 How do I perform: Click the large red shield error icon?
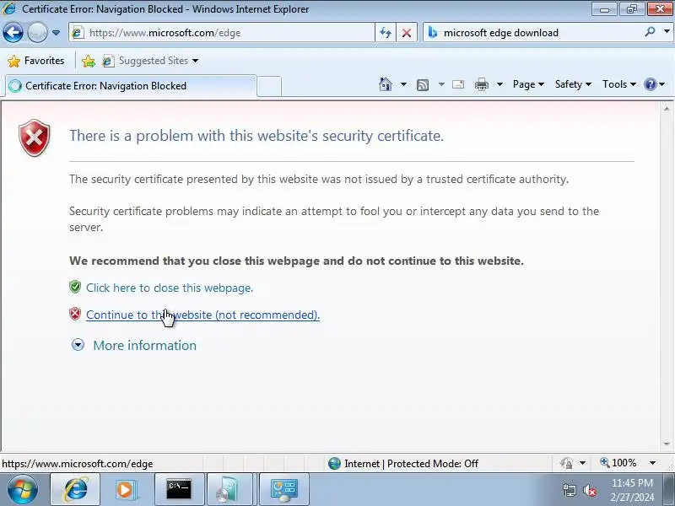[35, 137]
